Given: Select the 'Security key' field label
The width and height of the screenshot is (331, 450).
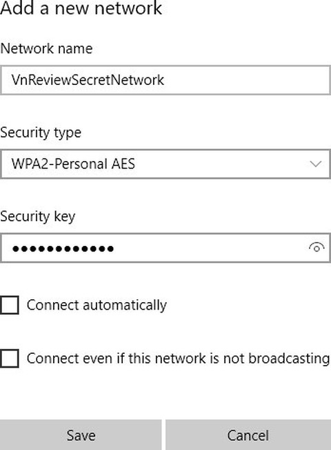Looking at the screenshot, I should pos(37,216).
